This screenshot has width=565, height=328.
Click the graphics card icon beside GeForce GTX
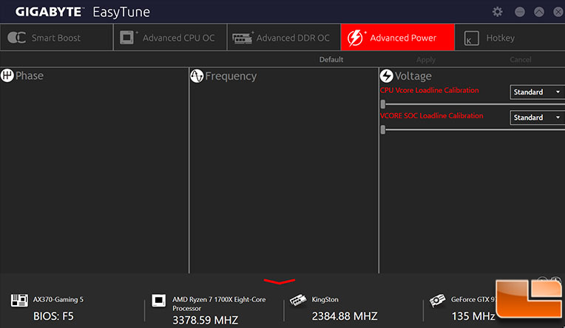[438, 300]
